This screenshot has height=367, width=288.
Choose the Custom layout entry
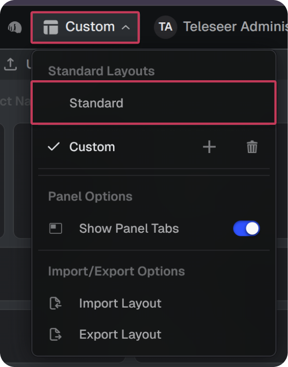point(92,147)
